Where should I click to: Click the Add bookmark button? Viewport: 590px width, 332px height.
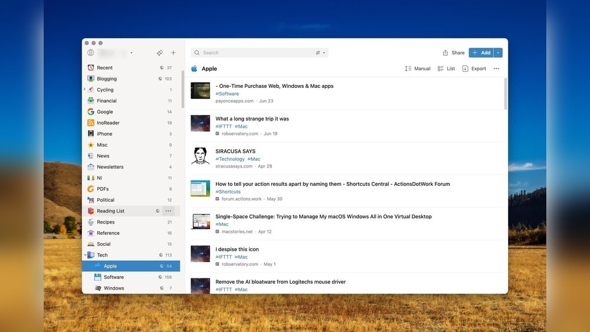pos(481,52)
